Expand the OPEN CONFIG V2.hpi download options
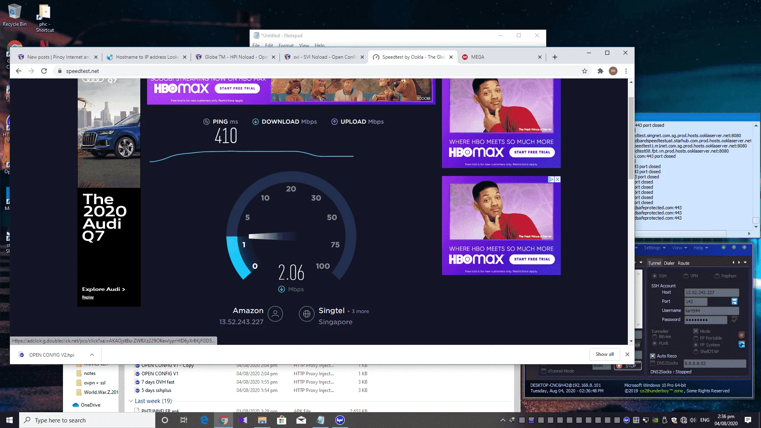Image resolution: width=761 pixels, height=428 pixels. [92, 355]
